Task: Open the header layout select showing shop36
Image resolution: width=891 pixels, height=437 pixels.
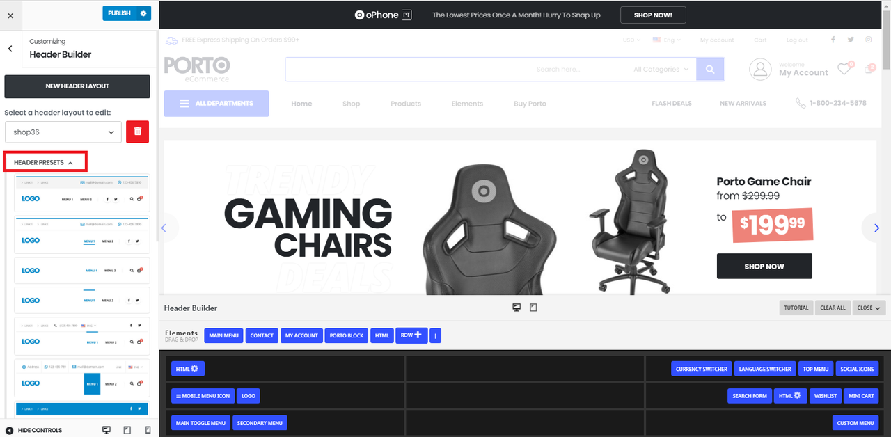Action: (x=63, y=132)
